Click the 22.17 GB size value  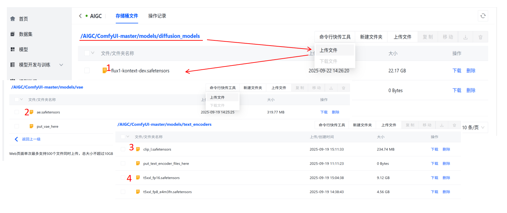[x=397, y=71]
